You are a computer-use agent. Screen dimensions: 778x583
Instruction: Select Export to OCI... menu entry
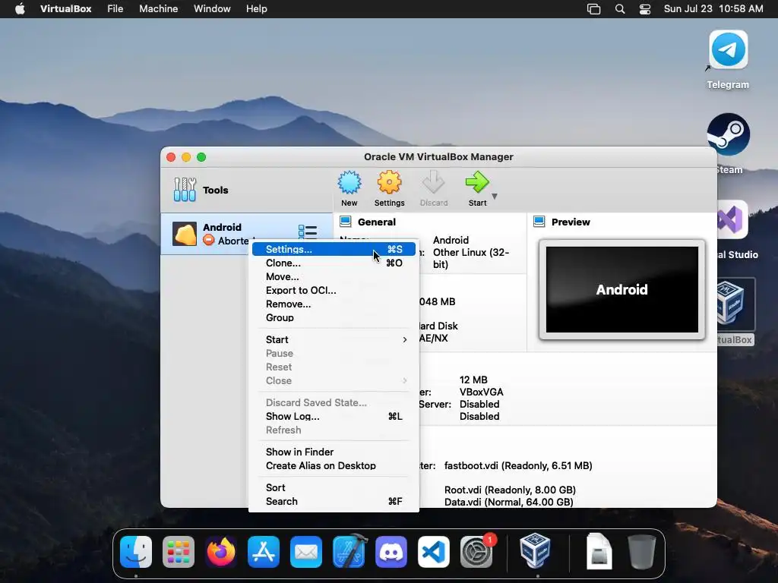pos(334,291)
